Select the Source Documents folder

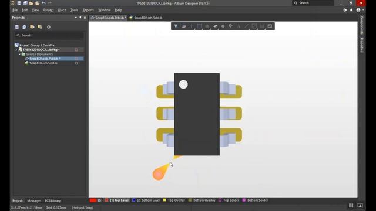click(39, 54)
